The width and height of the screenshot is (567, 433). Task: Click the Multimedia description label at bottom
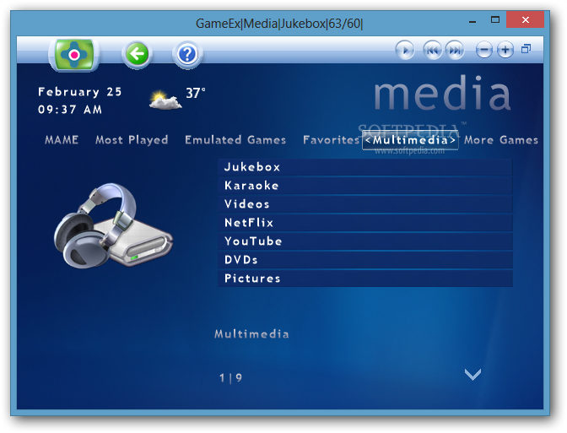[x=251, y=334]
